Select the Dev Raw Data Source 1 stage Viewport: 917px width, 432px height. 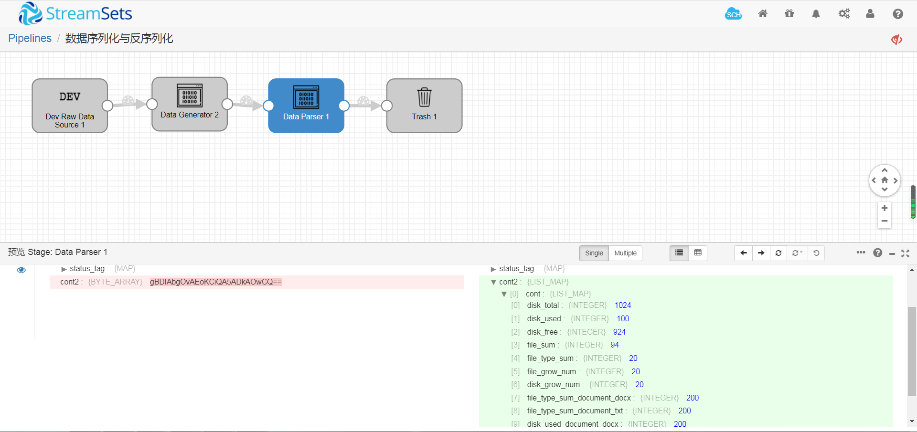coord(70,105)
